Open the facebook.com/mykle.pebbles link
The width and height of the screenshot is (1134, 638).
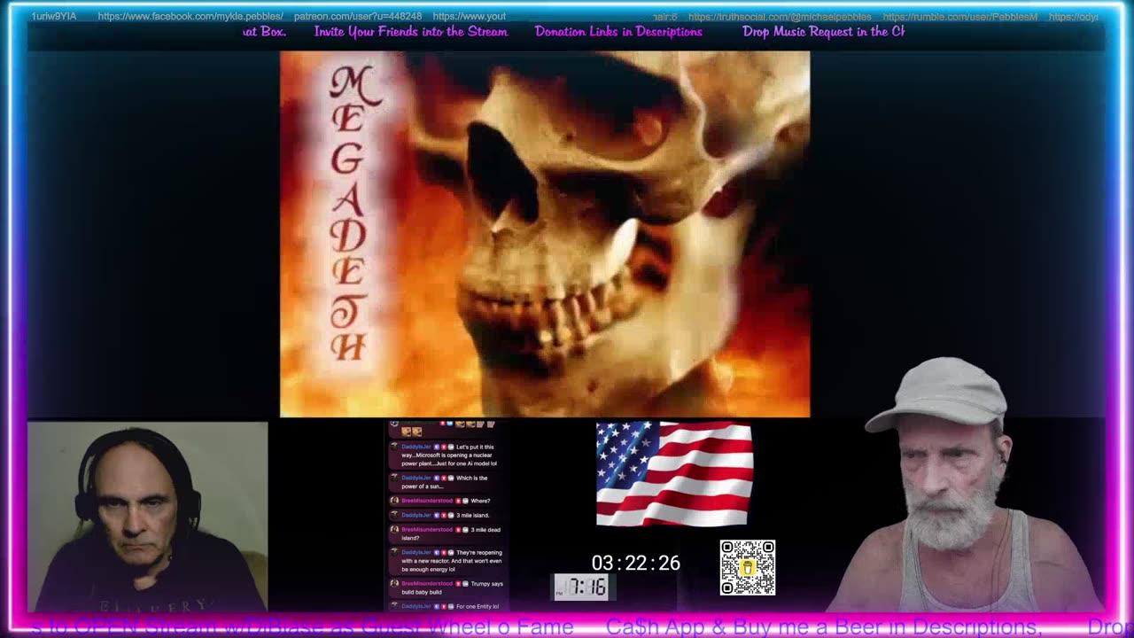[x=190, y=17]
